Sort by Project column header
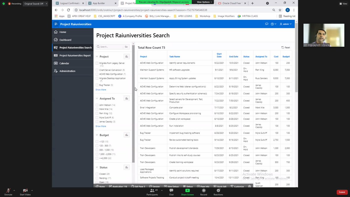Image resolution: width=350 pixels, height=197 pixels. 143,57
